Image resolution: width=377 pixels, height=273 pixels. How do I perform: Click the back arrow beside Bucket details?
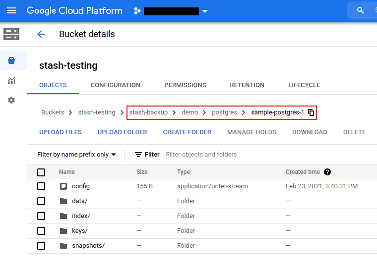click(x=41, y=34)
